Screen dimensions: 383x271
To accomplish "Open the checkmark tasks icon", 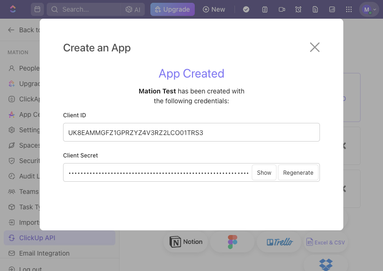I will click(x=246, y=9).
